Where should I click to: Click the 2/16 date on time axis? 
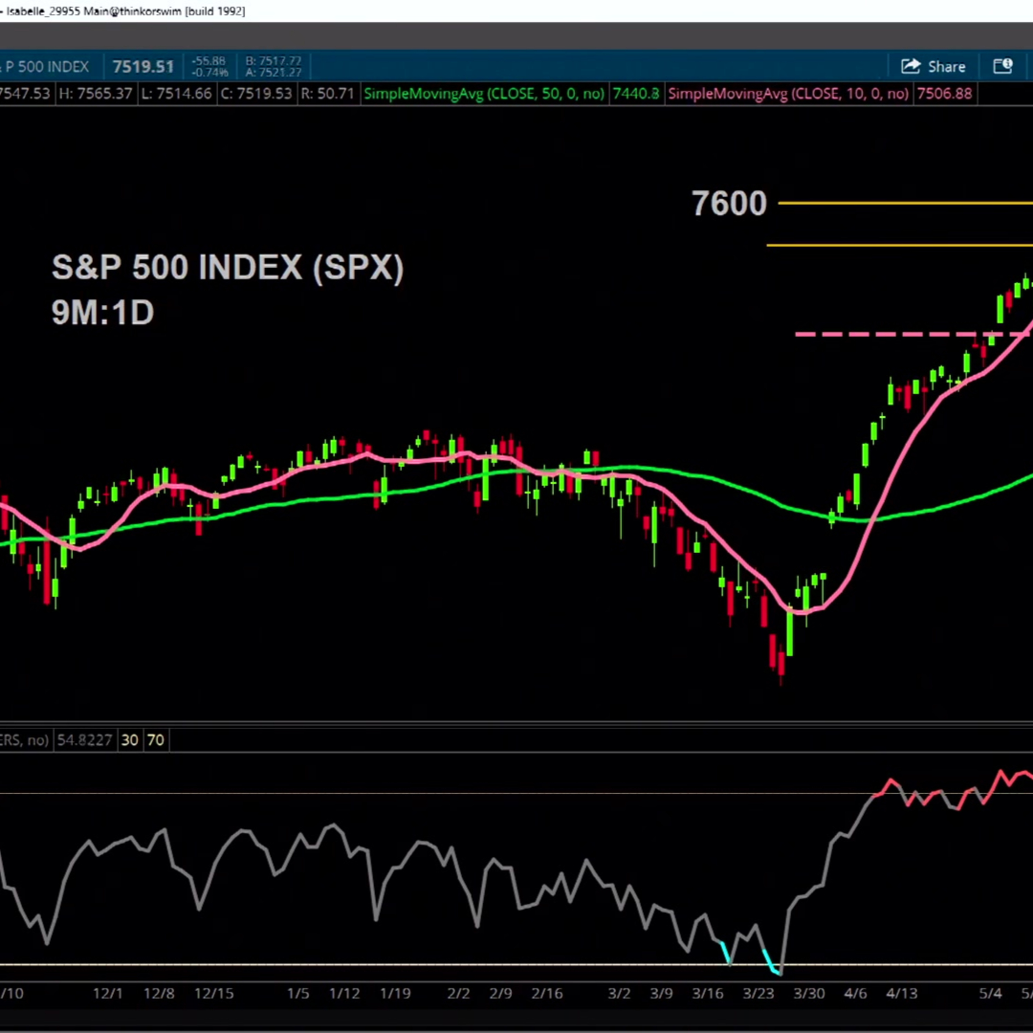547,993
